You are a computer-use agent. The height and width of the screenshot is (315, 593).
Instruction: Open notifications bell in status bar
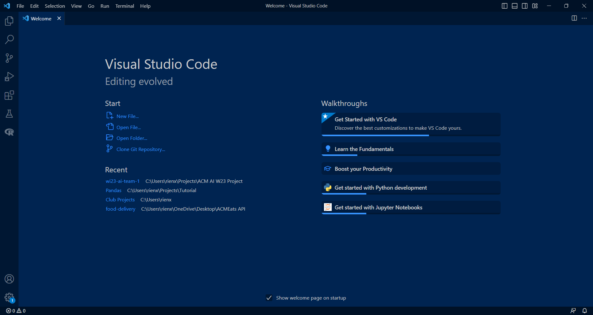click(585, 311)
